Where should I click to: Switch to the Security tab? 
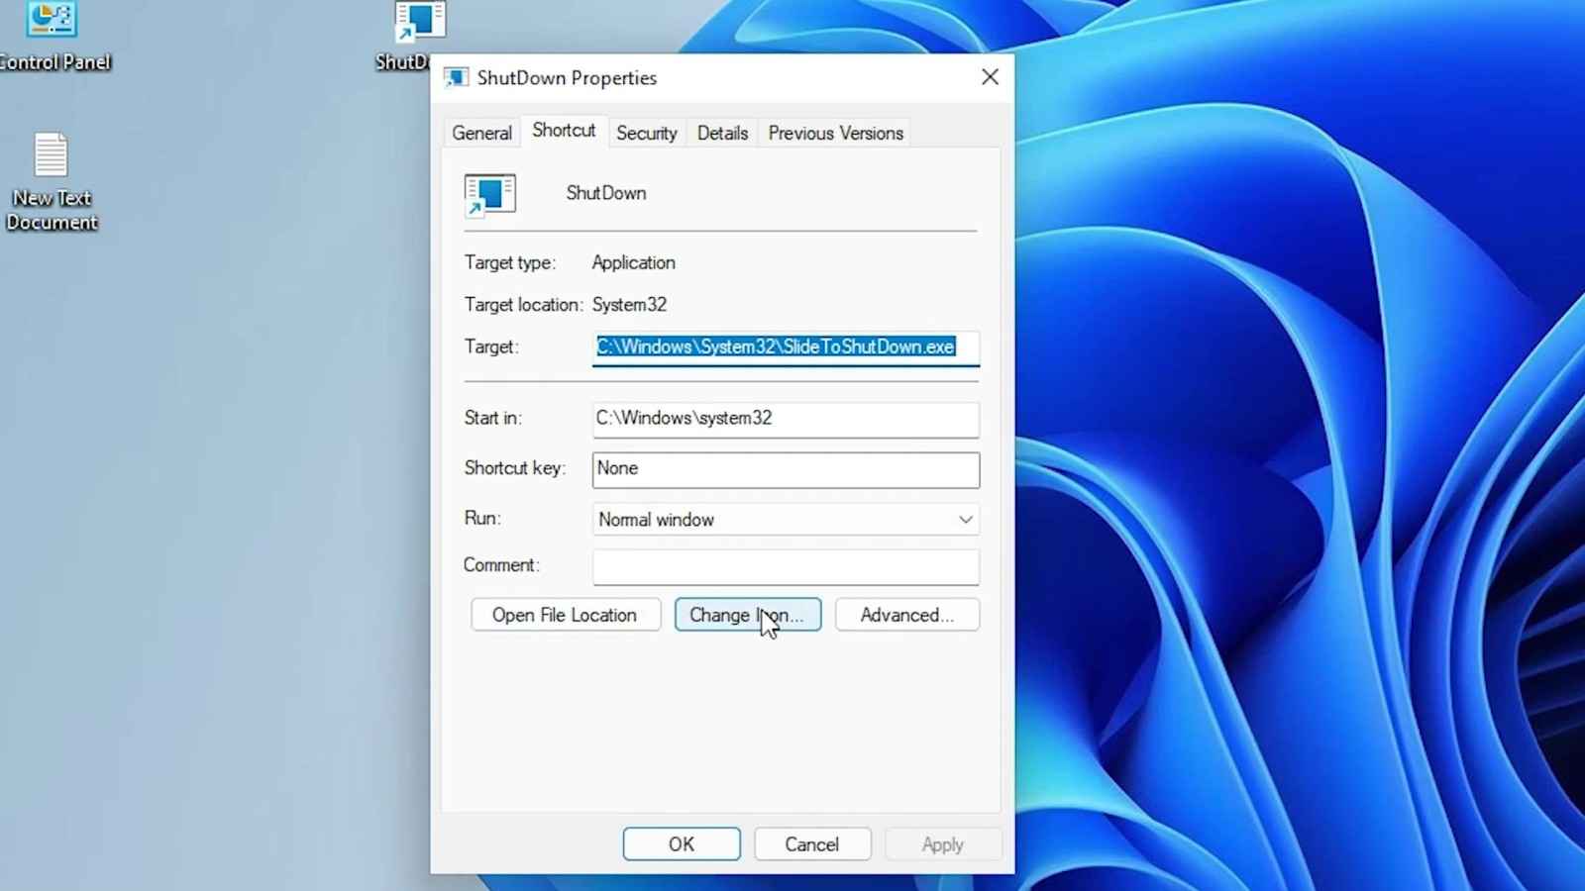(646, 133)
